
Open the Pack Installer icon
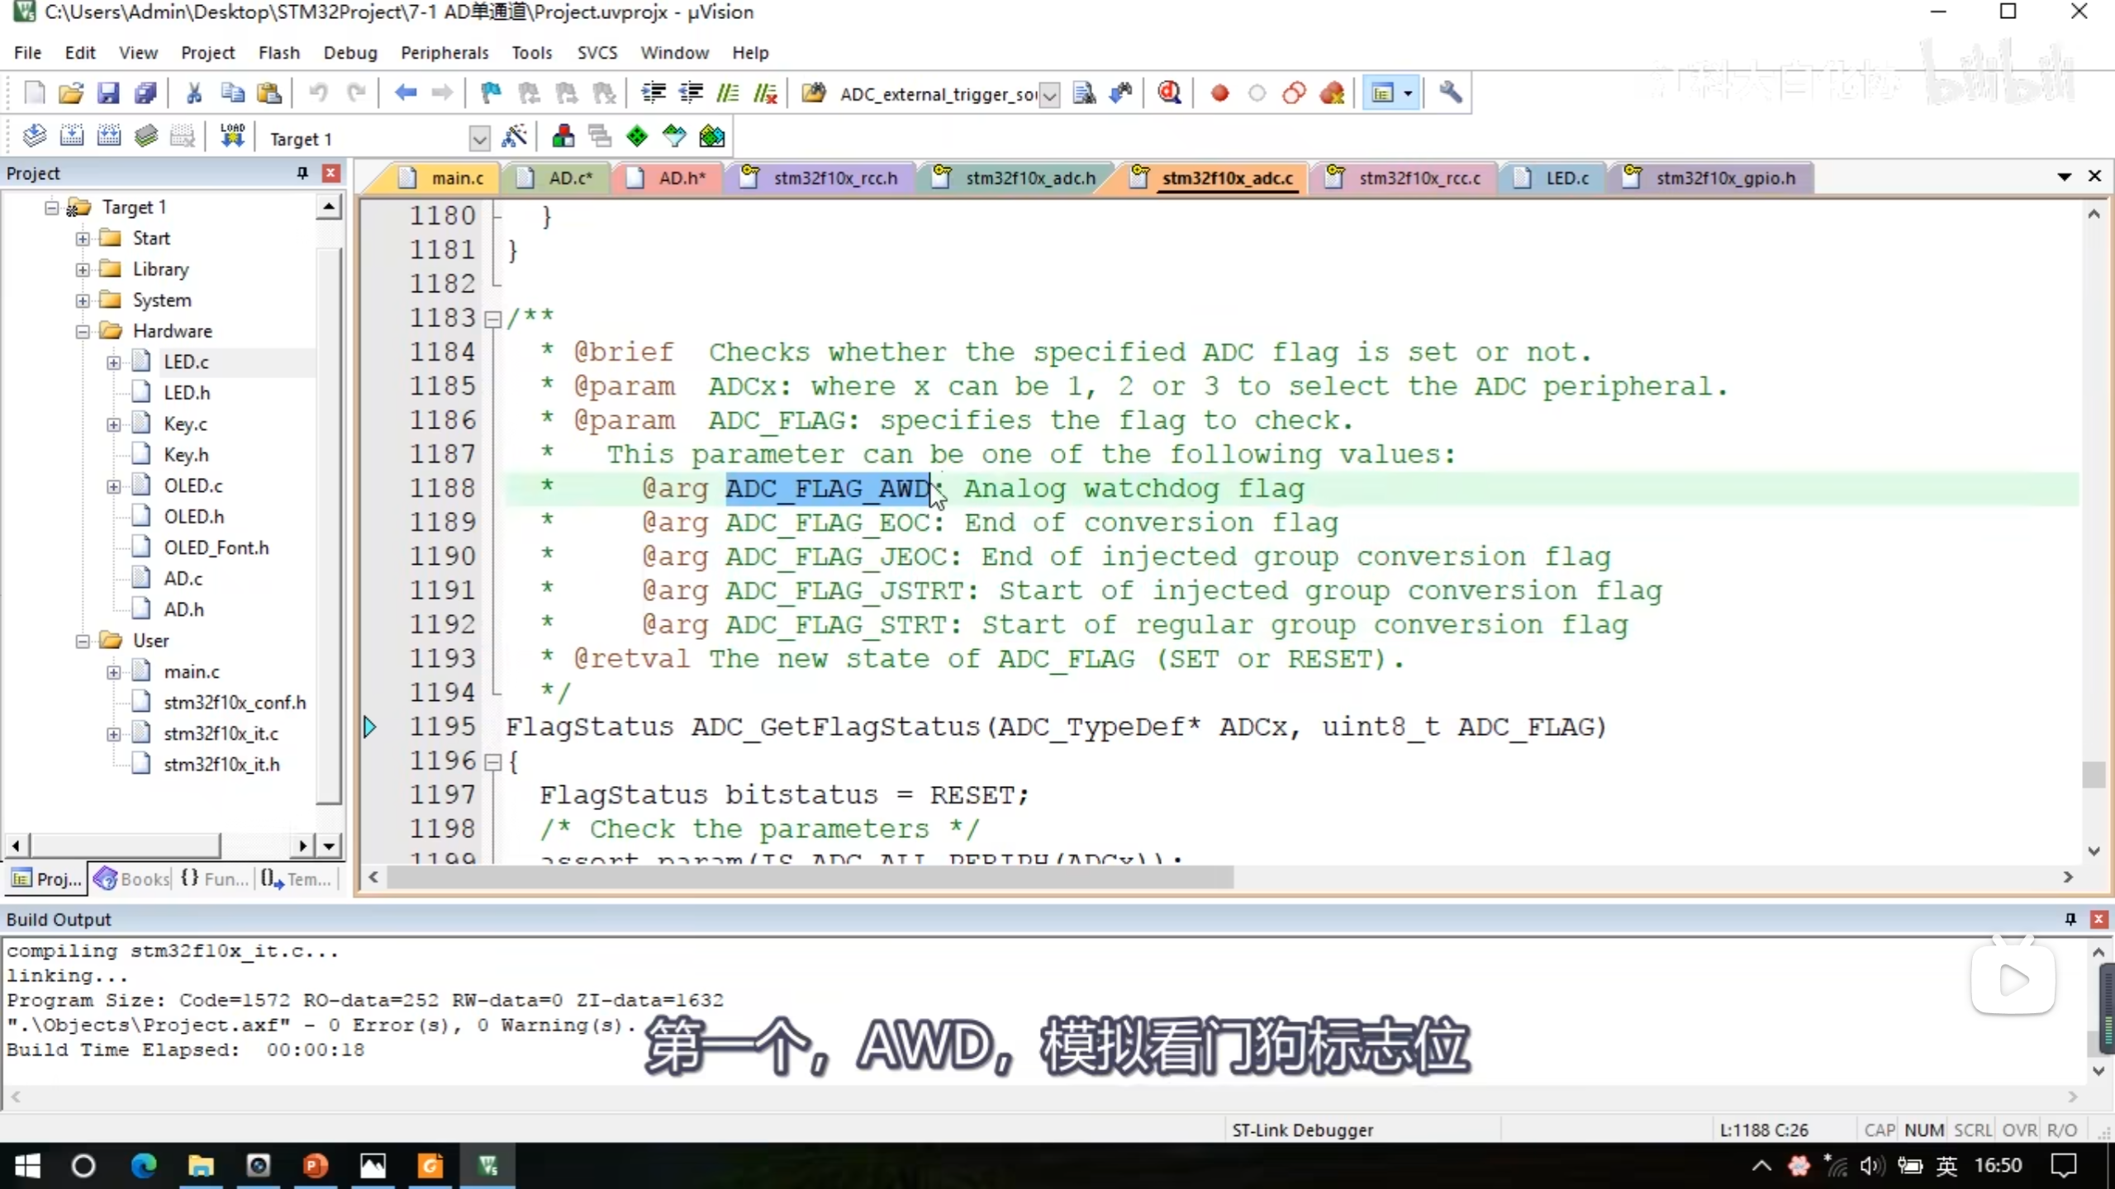click(712, 136)
